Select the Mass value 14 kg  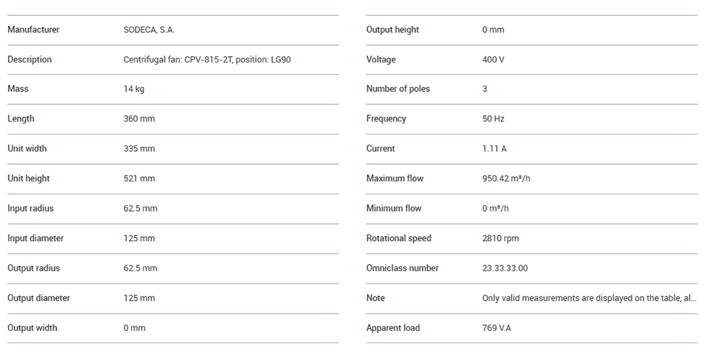tap(134, 89)
